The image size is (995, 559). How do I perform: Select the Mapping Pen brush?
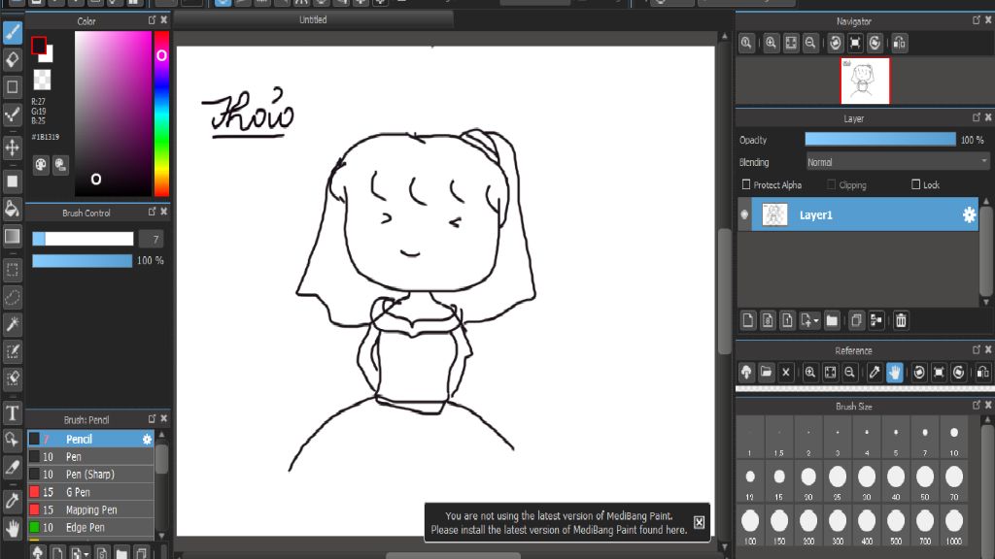90,510
